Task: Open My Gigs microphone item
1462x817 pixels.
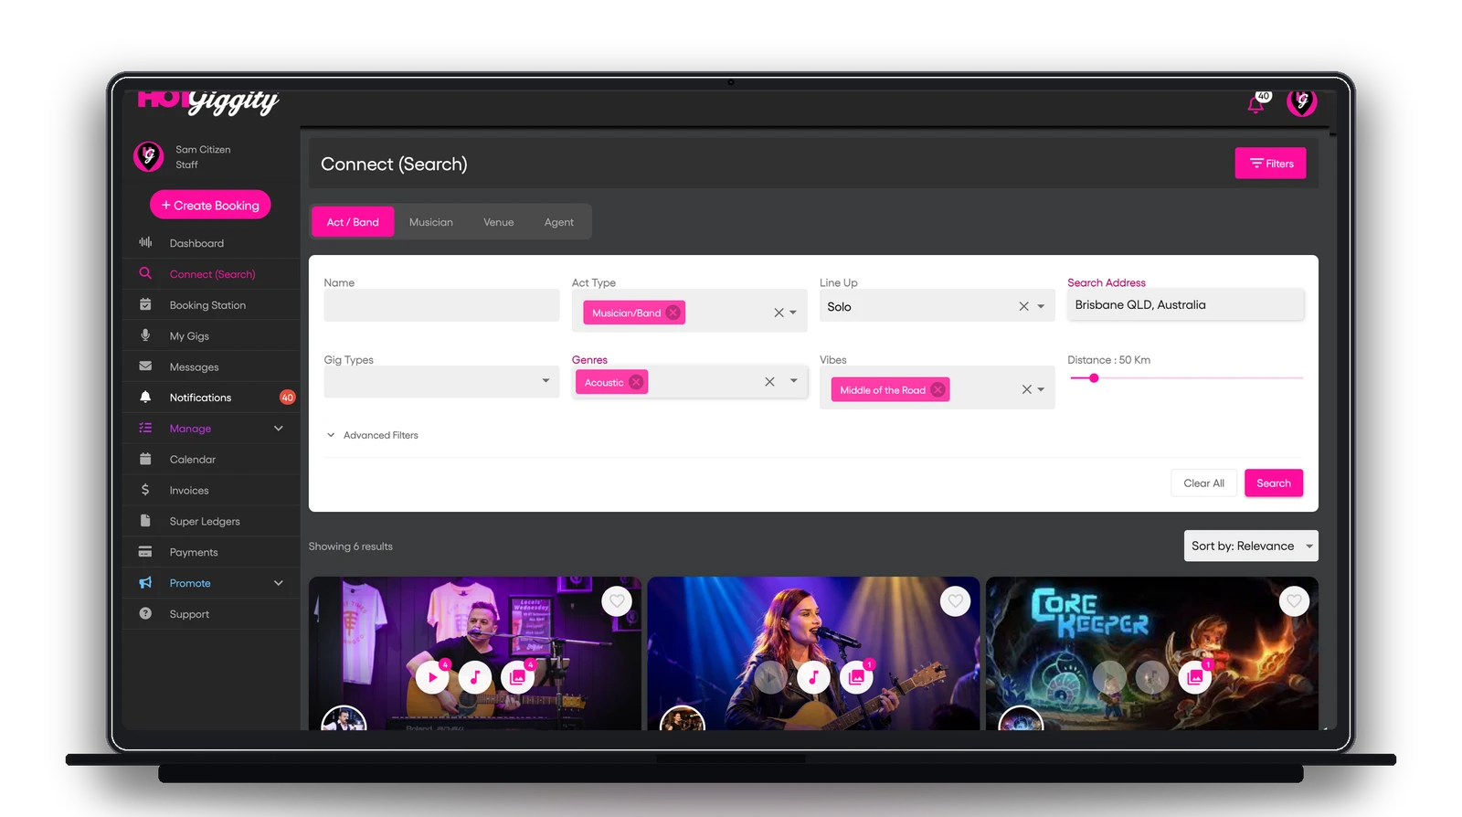Action: [211, 336]
